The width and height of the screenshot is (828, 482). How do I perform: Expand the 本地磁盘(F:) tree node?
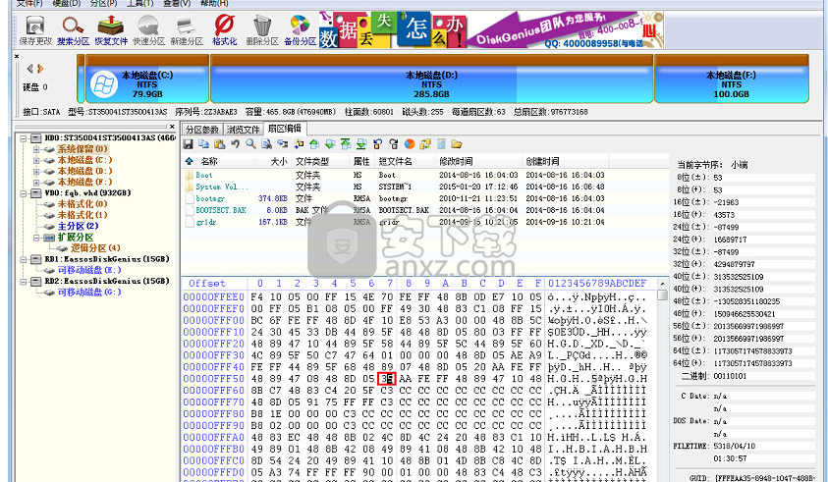point(36,183)
